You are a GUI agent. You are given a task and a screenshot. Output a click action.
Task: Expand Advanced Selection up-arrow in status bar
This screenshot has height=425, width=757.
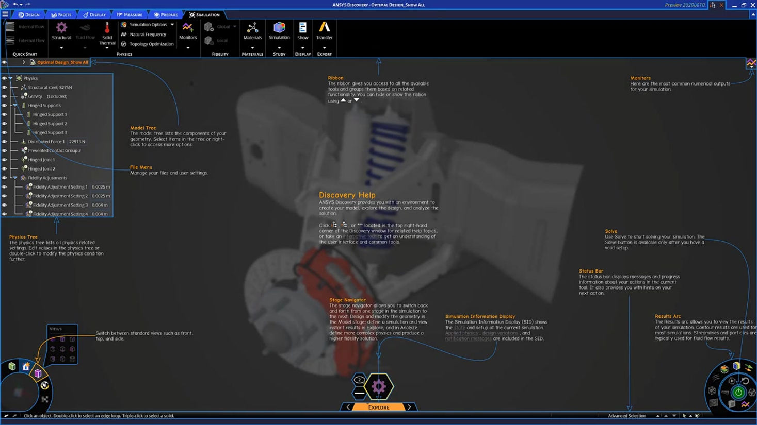click(657, 416)
